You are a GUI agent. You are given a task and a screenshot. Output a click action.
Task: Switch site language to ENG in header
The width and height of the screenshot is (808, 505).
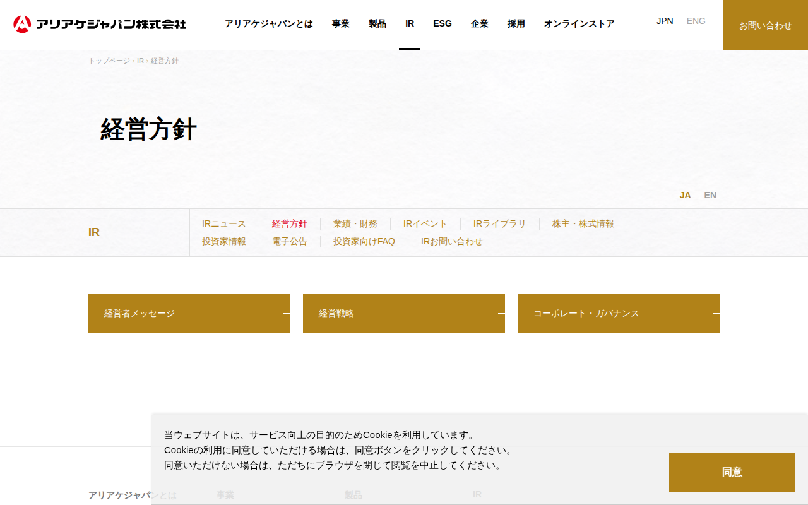click(x=696, y=21)
